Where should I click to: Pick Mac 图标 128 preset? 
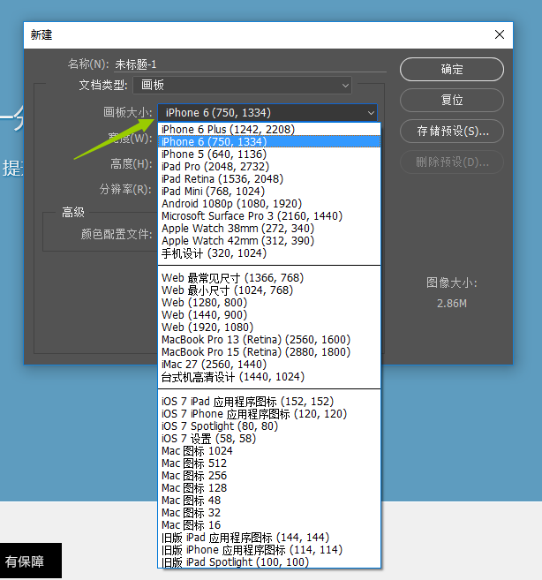click(269, 488)
